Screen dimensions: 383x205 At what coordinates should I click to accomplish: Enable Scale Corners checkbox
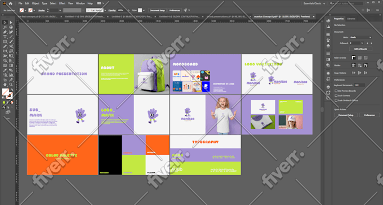(336, 96)
